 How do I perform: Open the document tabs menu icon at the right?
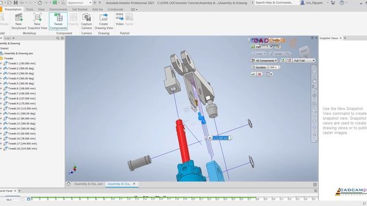click(315, 184)
